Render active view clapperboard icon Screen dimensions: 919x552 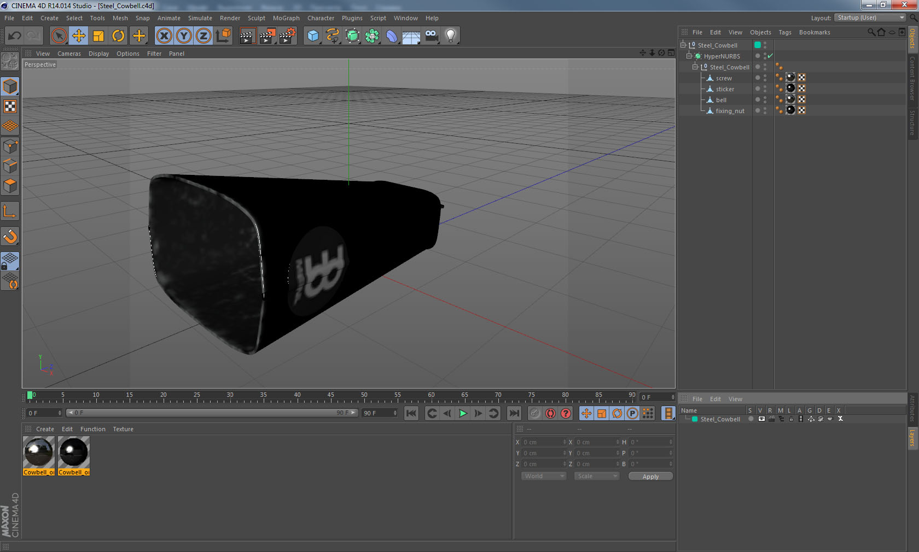(247, 36)
